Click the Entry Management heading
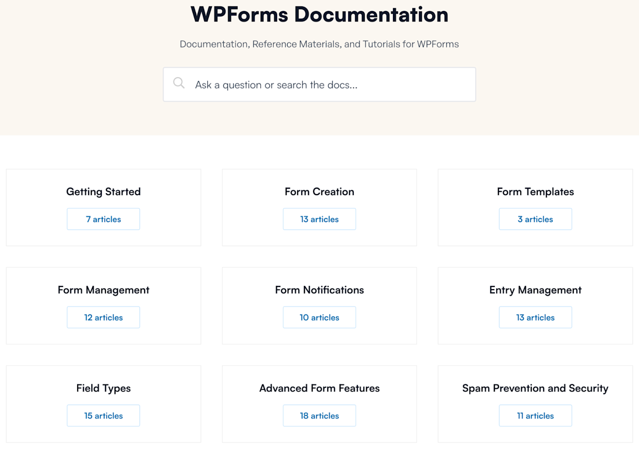The height and width of the screenshot is (449, 639). tap(535, 290)
